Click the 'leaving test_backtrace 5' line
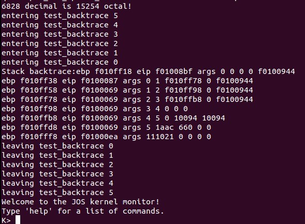 pyautogui.click(x=57, y=192)
